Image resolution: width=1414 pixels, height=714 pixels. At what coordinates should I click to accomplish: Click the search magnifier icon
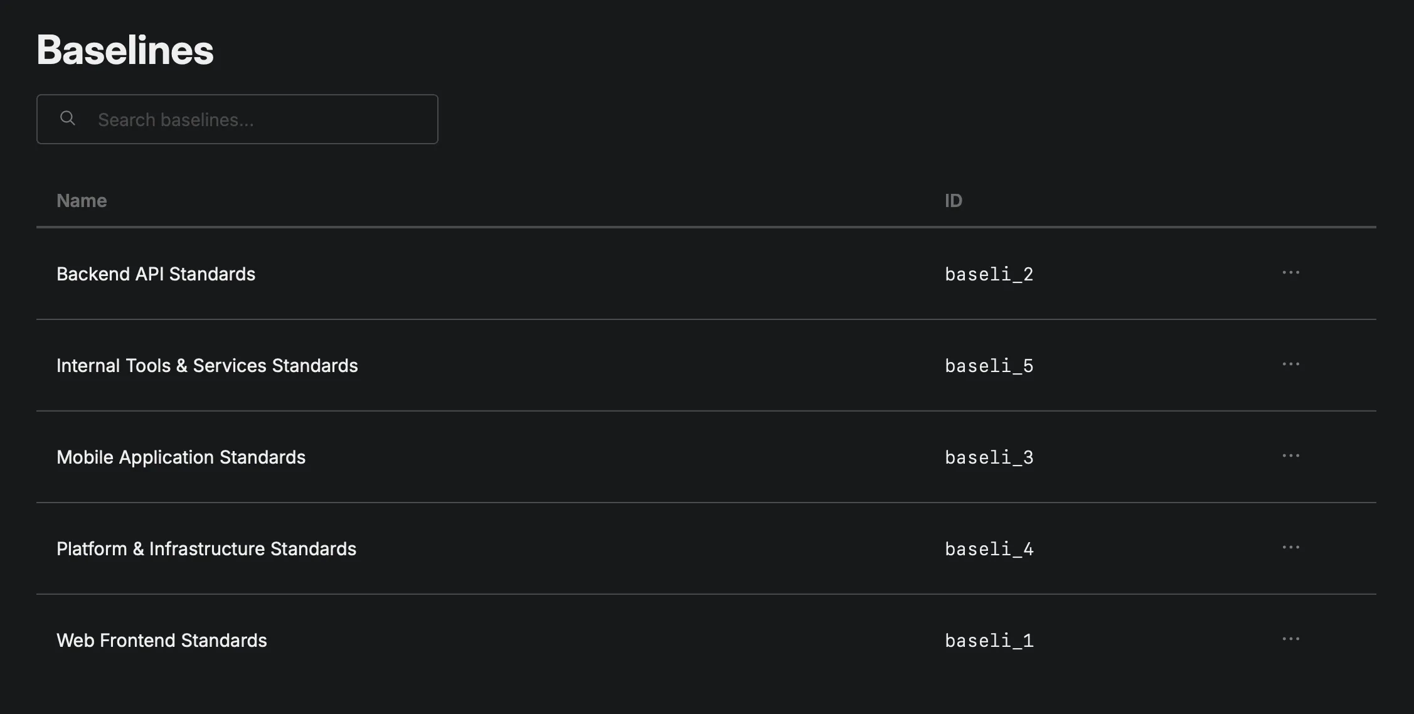[x=68, y=119]
